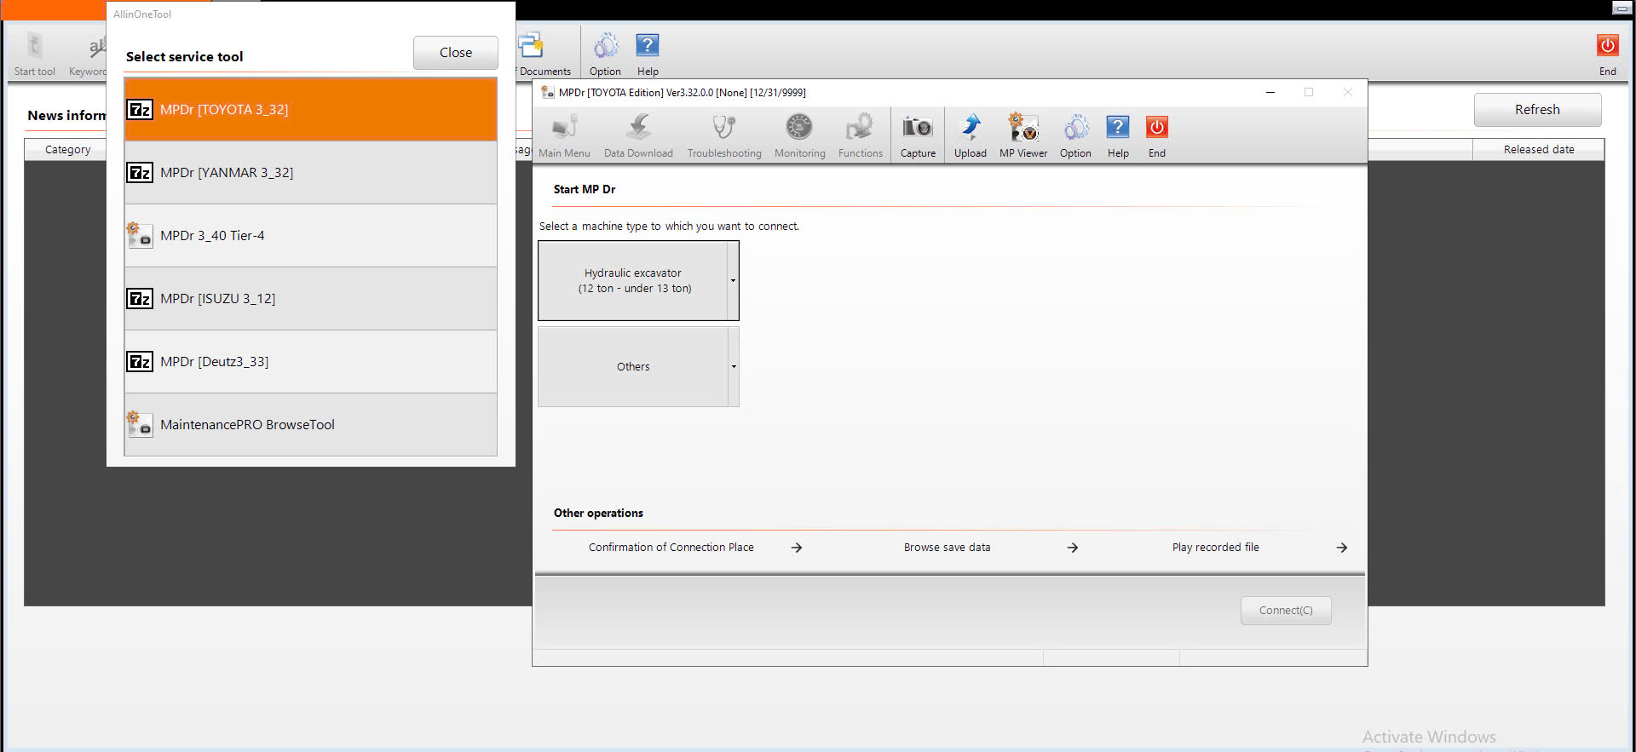Click the Refresh button
This screenshot has height=752, width=1636.
coord(1537,110)
